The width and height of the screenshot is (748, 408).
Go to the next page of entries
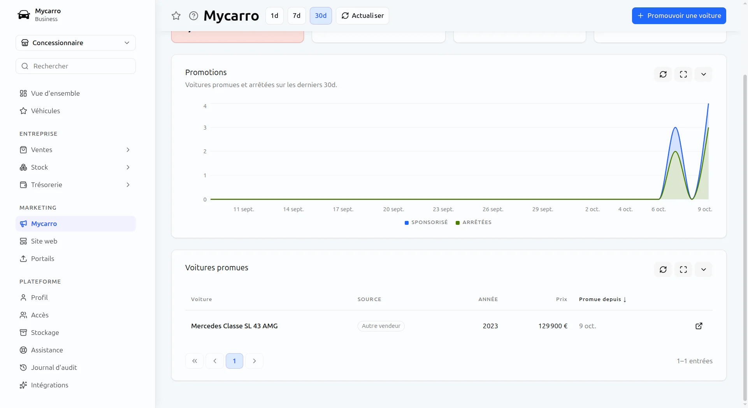tap(255, 361)
